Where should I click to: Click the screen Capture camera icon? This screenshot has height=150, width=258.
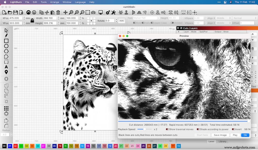click(93, 12)
